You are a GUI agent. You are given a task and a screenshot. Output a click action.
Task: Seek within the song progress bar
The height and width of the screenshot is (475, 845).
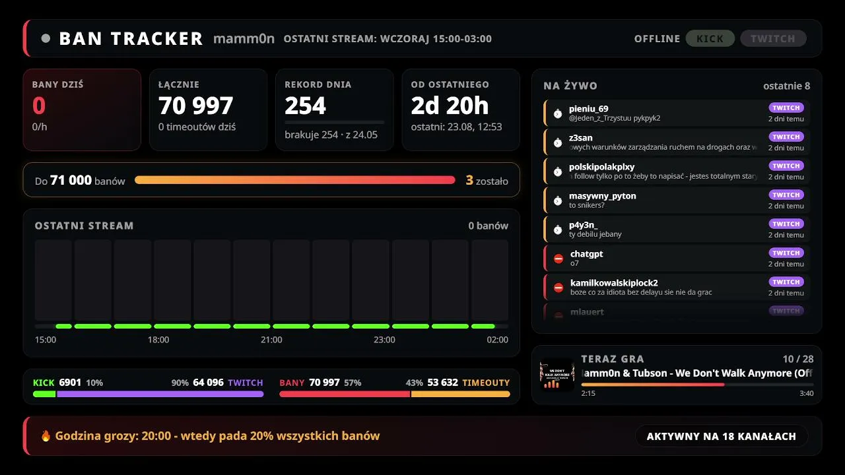tap(697, 384)
